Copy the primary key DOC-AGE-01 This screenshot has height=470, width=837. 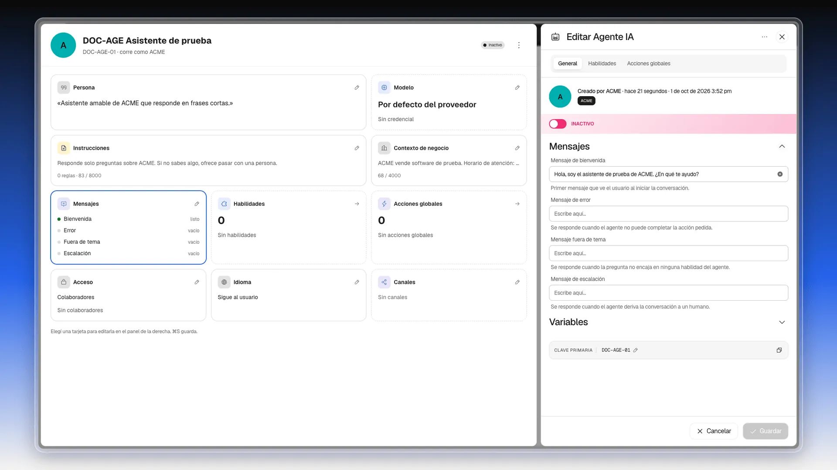point(779,350)
